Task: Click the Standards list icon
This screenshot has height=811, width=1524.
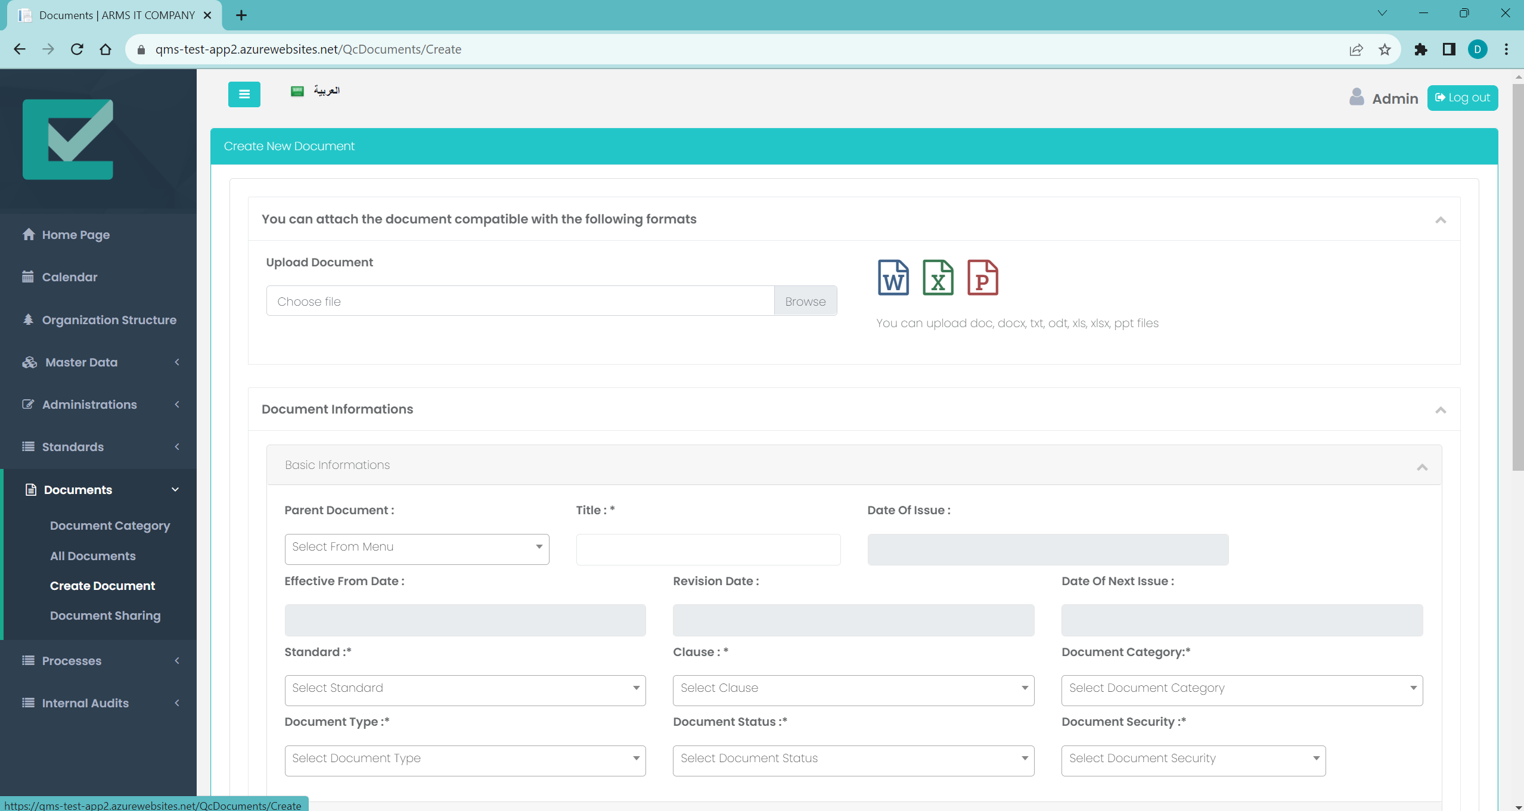Action: pos(27,447)
